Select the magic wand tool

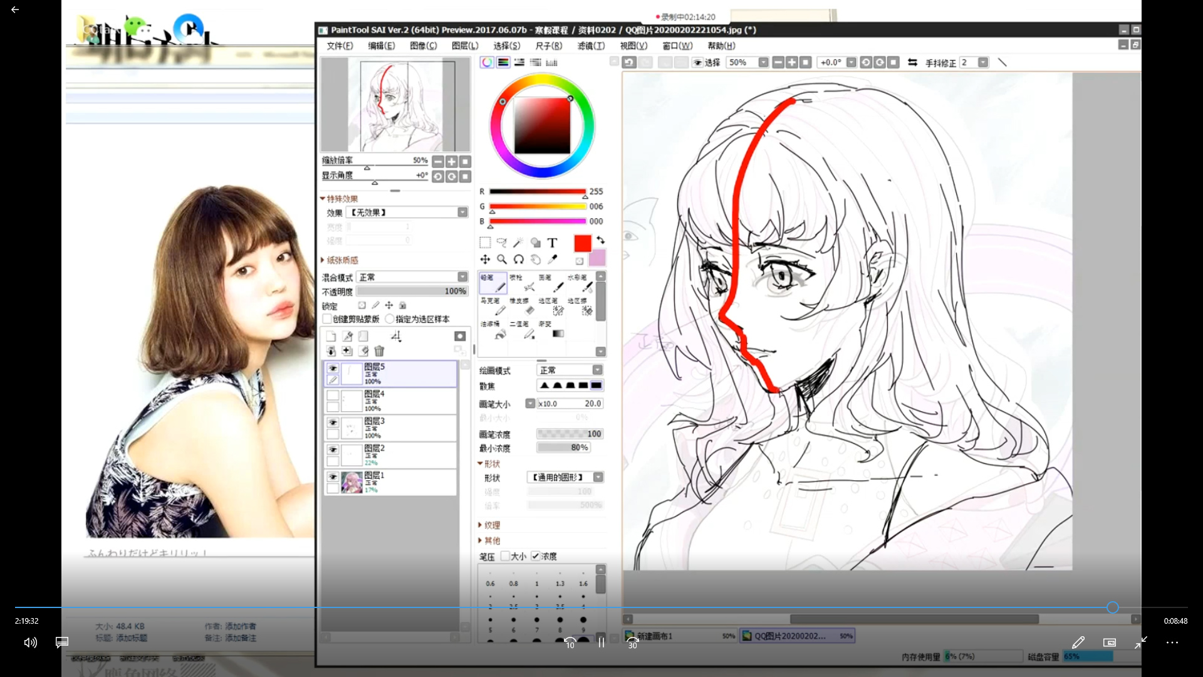(x=518, y=243)
